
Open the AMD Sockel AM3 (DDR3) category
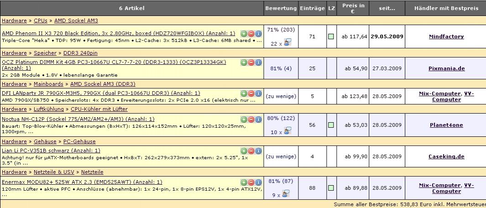pyautogui.click(x=103, y=84)
